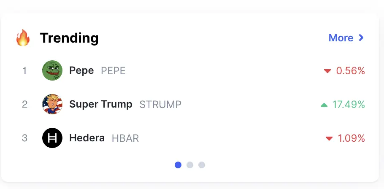Click the red down arrow next to 1.09%
The width and height of the screenshot is (384, 189).
tap(329, 139)
